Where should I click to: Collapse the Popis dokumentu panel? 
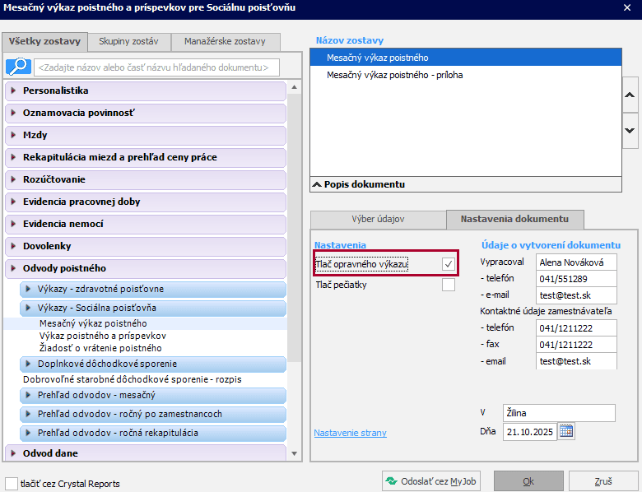(316, 184)
